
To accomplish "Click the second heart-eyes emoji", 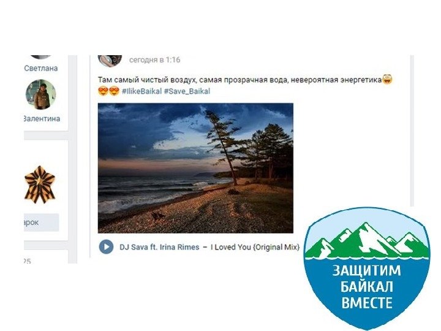I will [114, 91].
